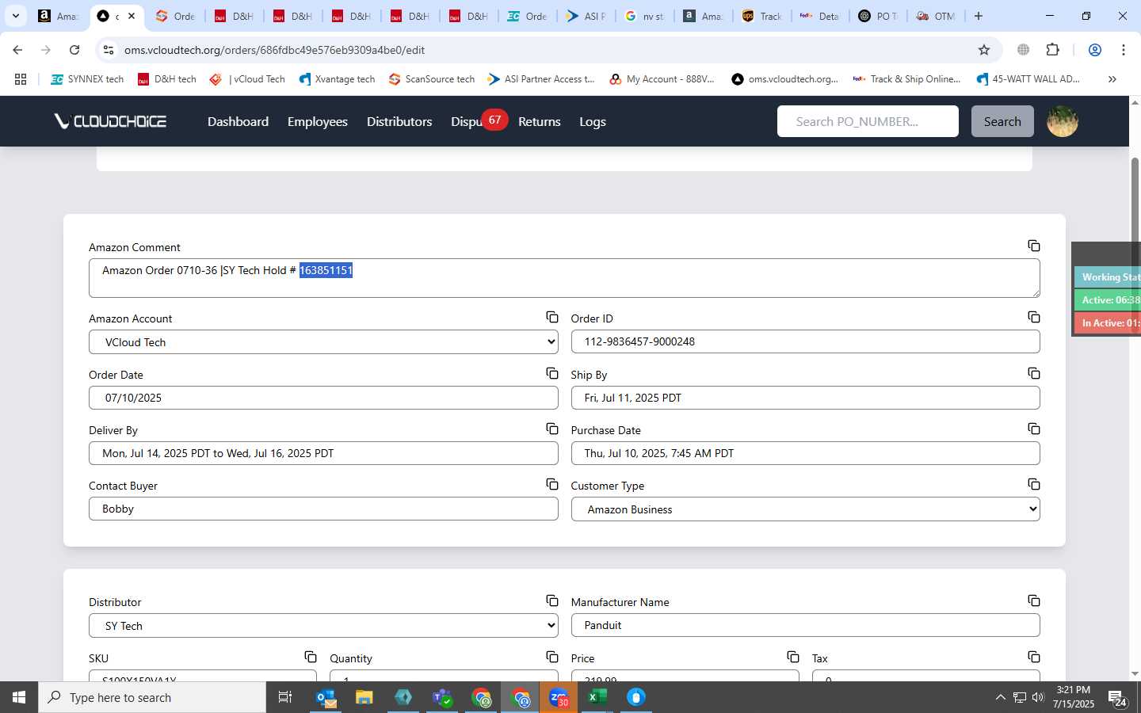Copy the Order Date field value
1141x713 pixels.
tap(552, 373)
